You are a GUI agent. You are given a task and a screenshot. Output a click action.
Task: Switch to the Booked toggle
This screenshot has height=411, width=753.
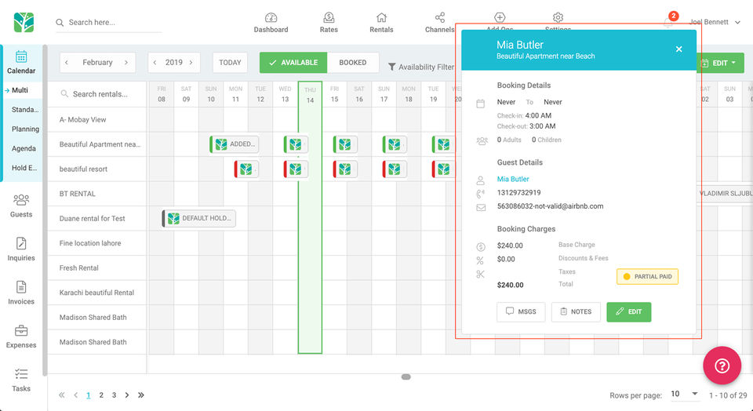click(x=352, y=63)
